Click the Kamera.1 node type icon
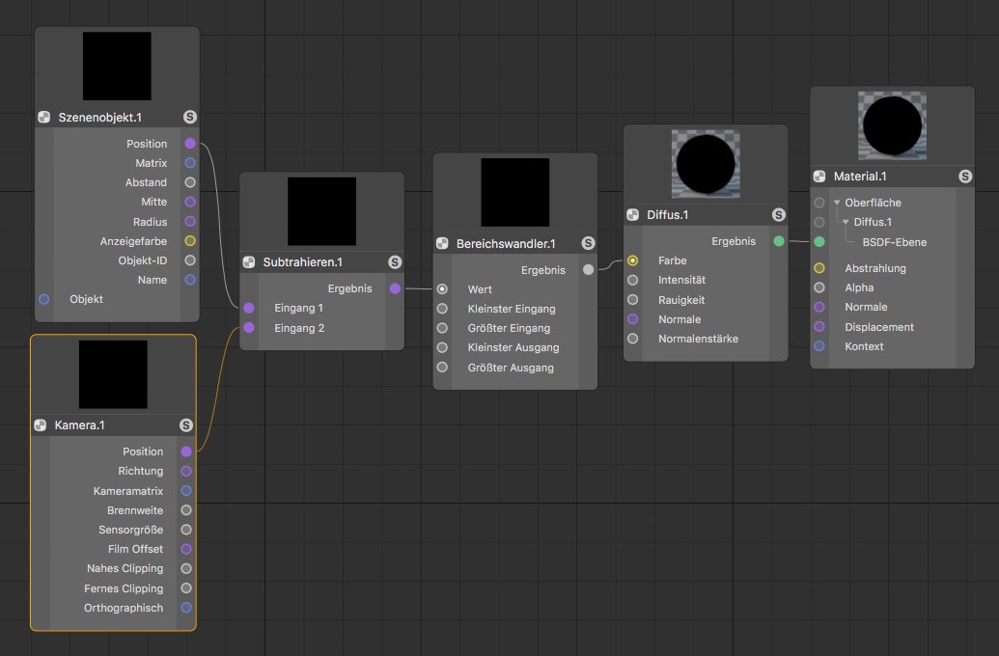Image resolution: width=999 pixels, height=656 pixels. [41, 424]
